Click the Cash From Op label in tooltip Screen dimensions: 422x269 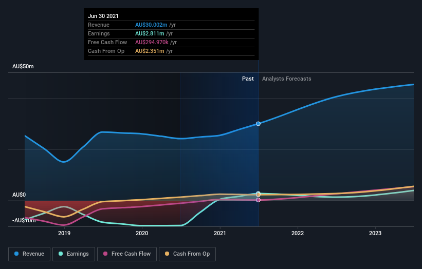[x=106, y=51]
